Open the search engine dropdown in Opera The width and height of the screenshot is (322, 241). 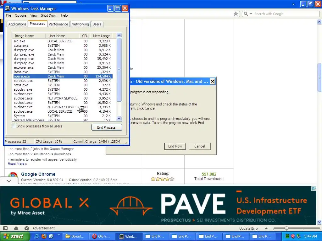point(251,14)
